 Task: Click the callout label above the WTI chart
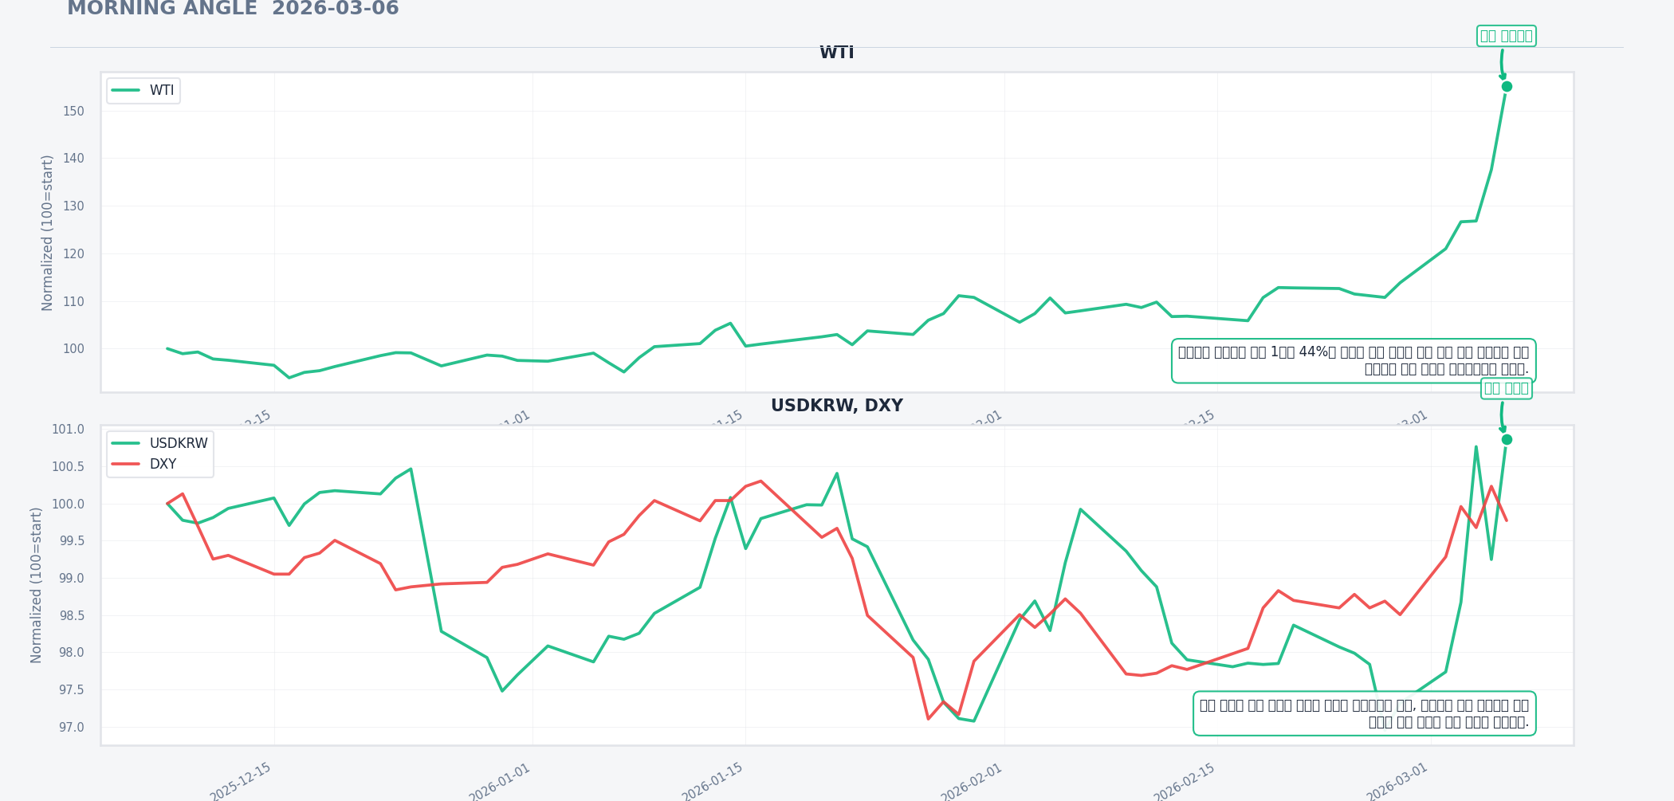click(1506, 36)
